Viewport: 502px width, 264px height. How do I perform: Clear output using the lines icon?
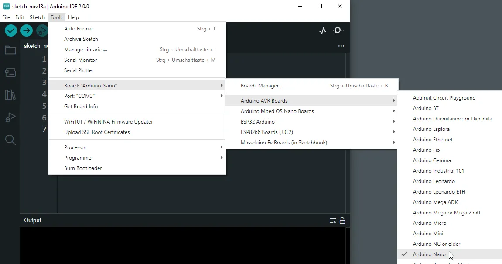click(x=333, y=221)
